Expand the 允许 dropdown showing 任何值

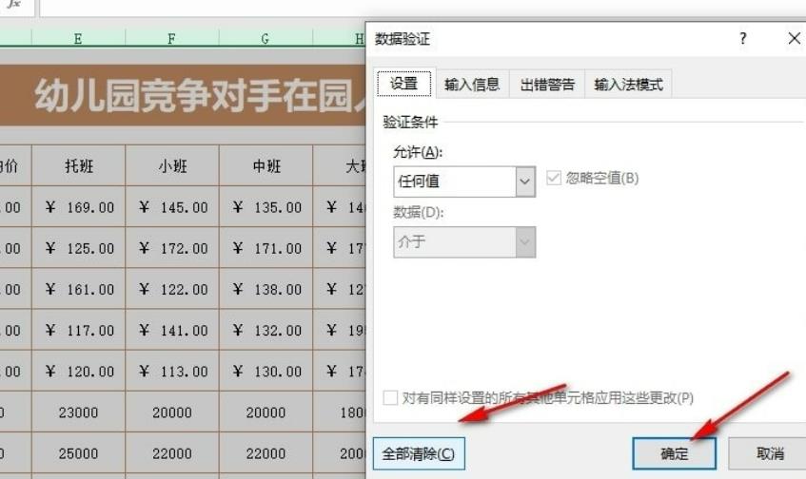(x=525, y=182)
